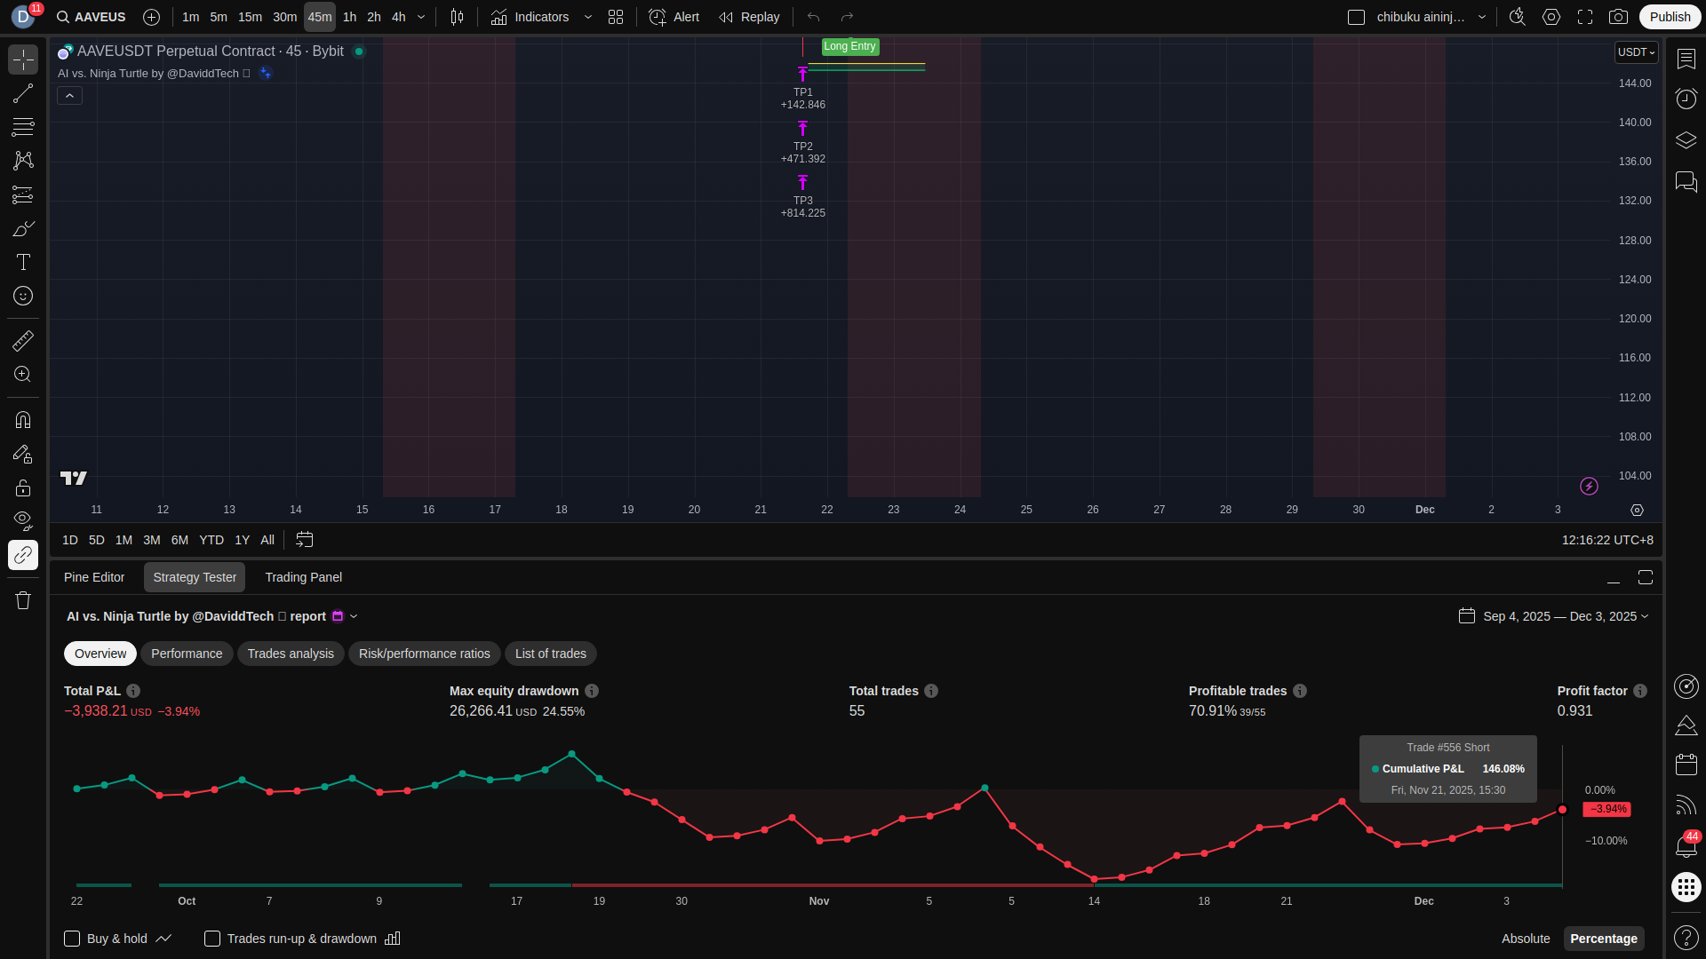
Task: Collapse the indicator legend chevron
Action: [70, 96]
